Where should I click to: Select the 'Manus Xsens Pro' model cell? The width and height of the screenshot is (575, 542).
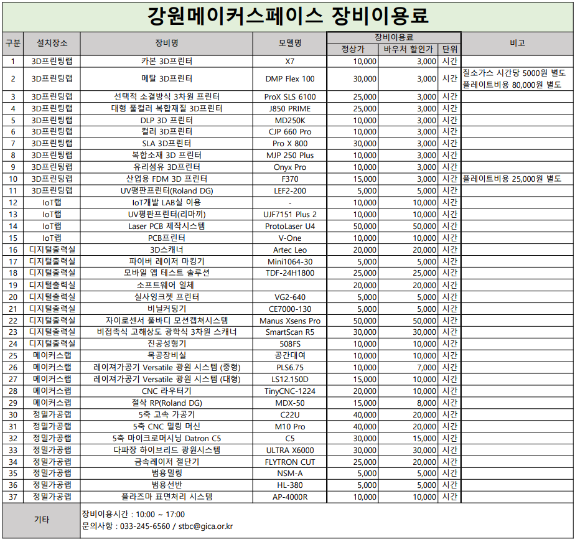290,320
